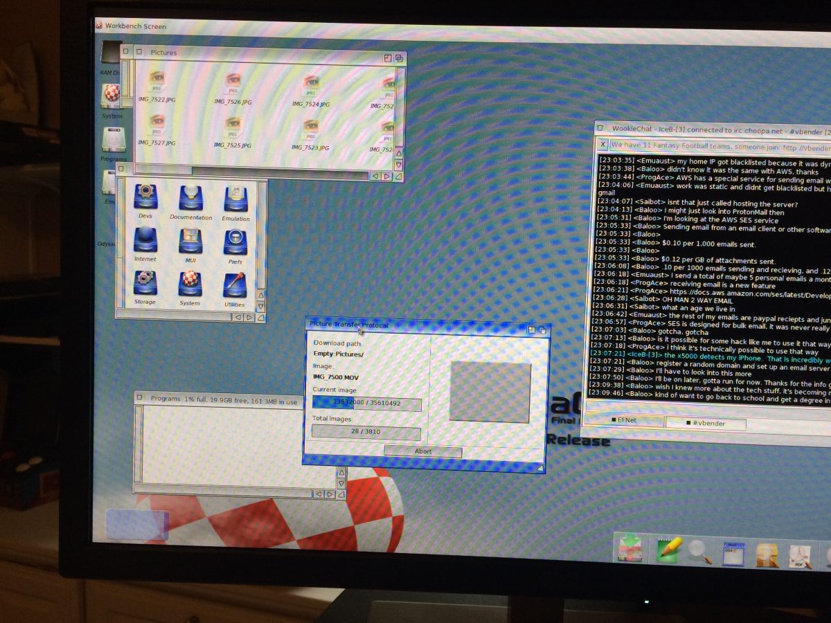The image size is (831, 623).
Task: Switch to the EFNet tab
Action: [623, 419]
